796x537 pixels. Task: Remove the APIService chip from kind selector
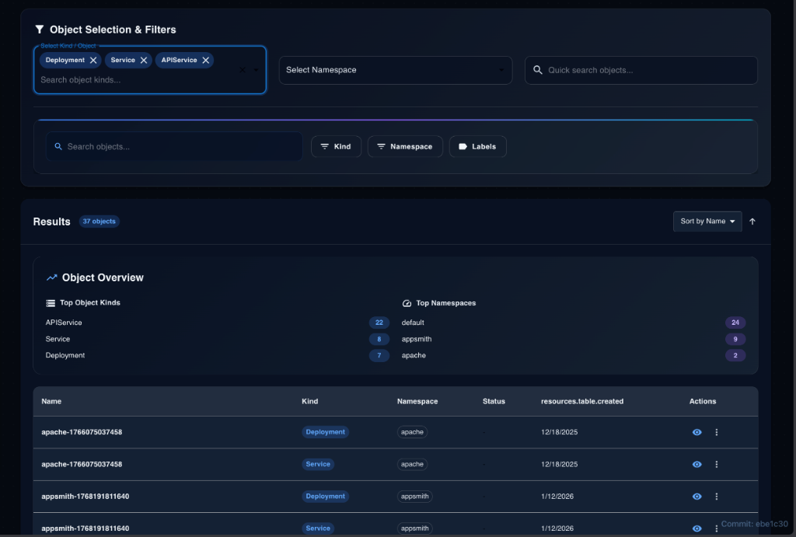point(206,60)
